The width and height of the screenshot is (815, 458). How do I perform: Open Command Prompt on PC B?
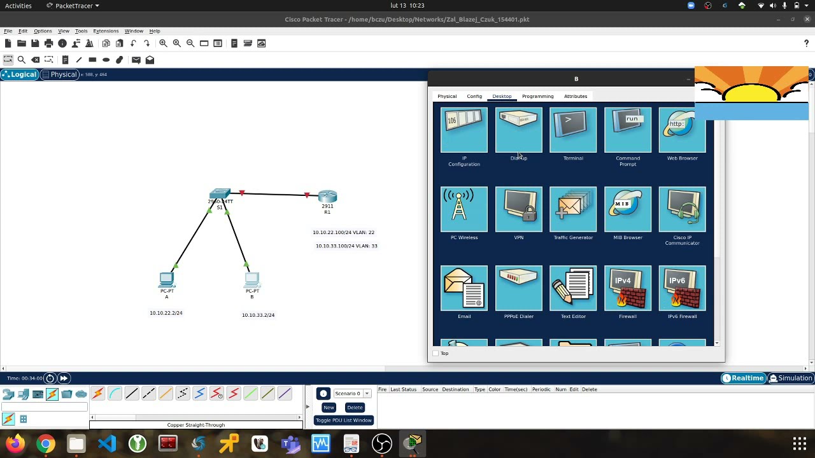(x=628, y=130)
